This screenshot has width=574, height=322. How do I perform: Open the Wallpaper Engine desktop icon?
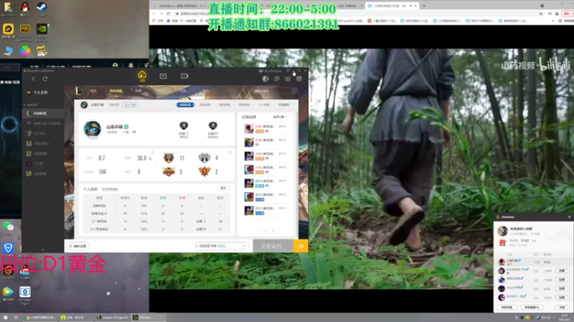tap(25, 293)
